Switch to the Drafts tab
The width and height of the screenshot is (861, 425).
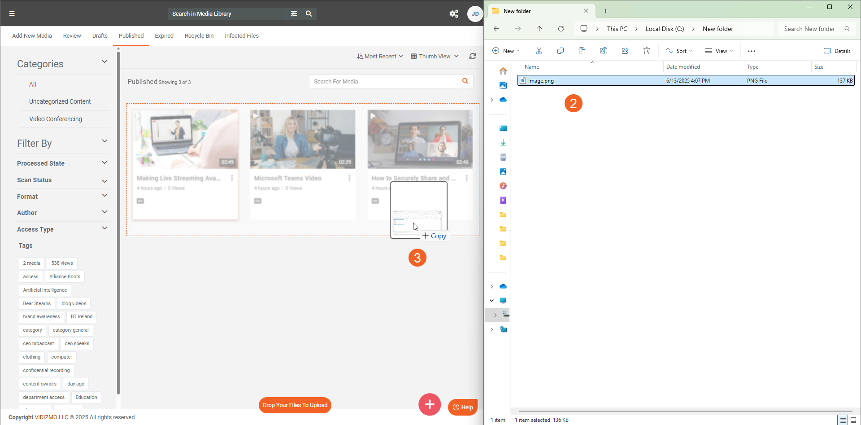(100, 36)
